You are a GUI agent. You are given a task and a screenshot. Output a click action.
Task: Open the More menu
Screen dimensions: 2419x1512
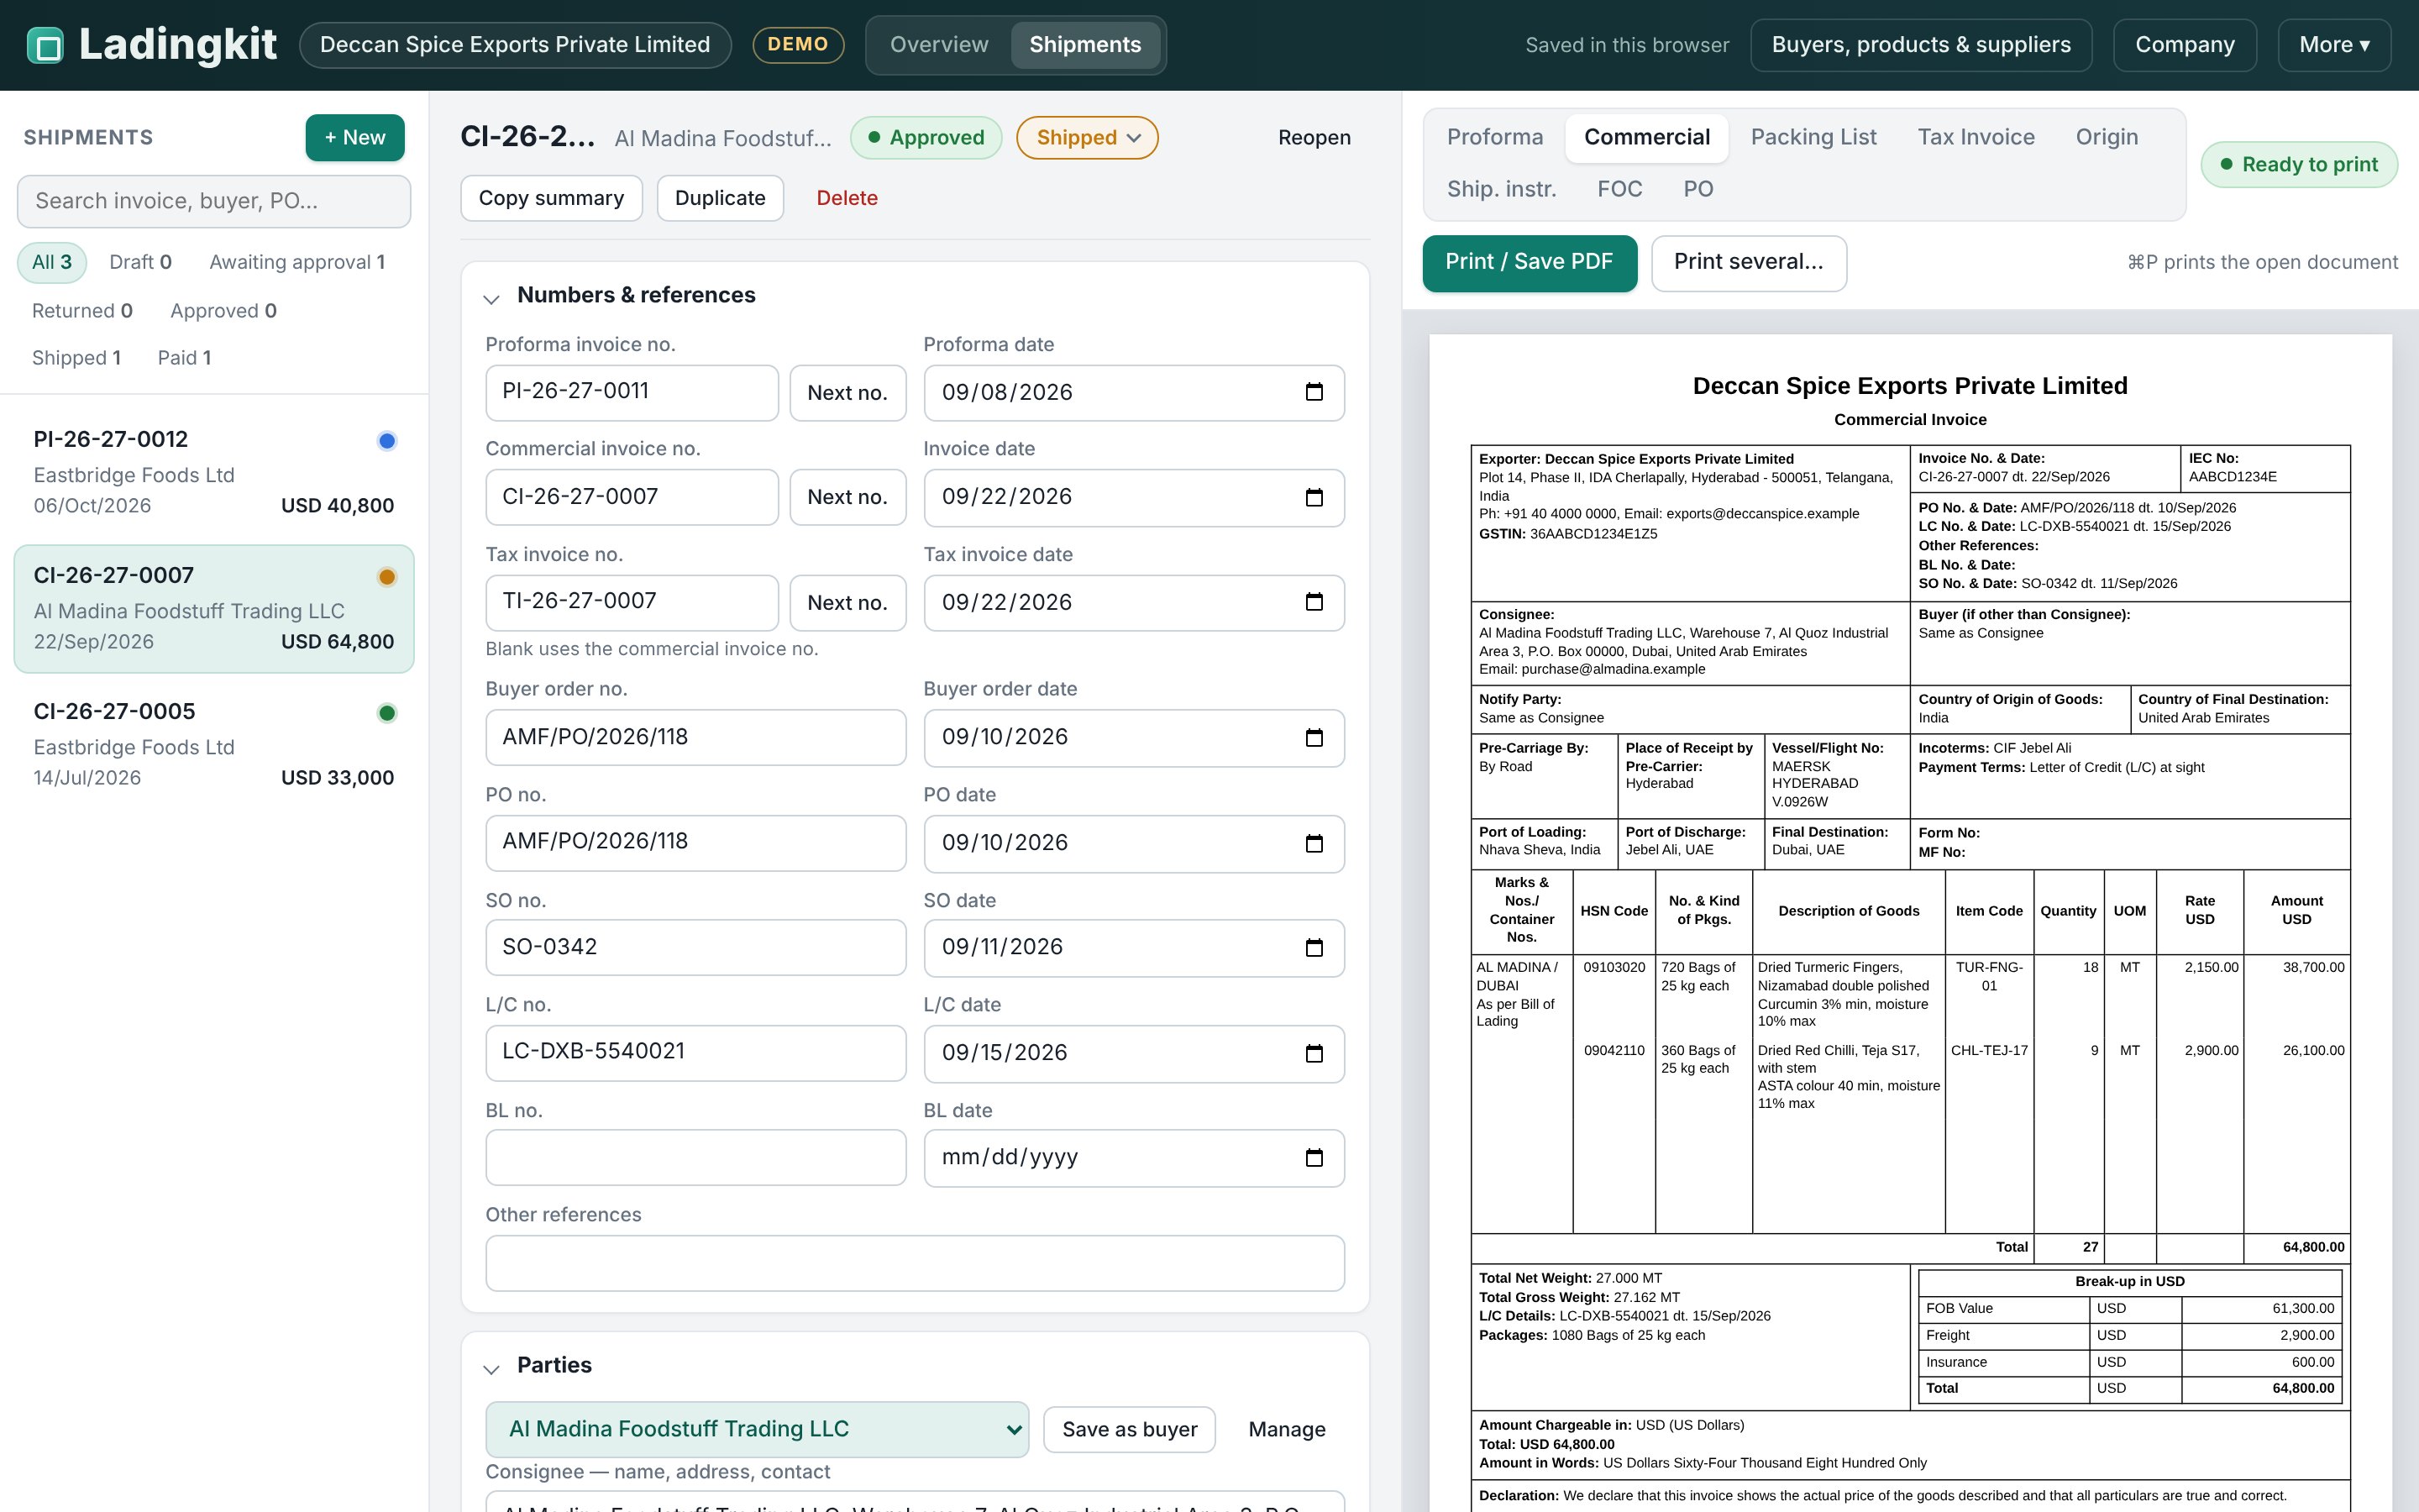[x=2334, y=45]
